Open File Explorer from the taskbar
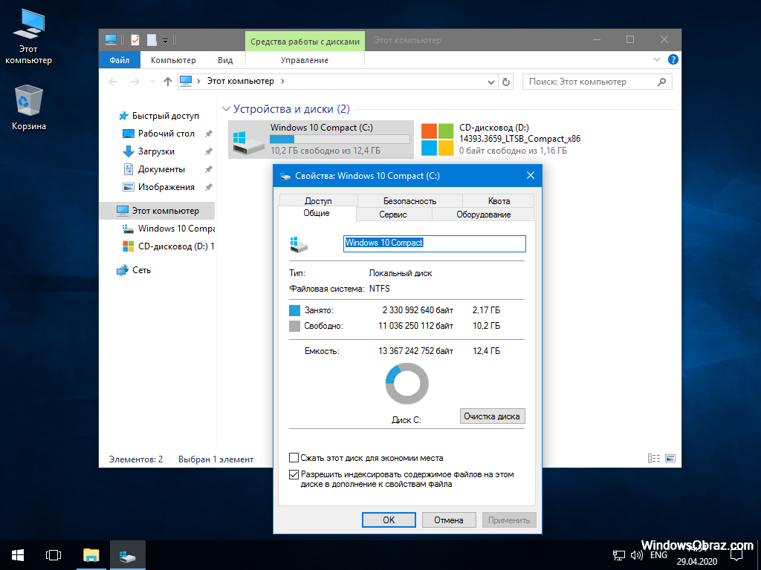Image resolution: width=761 pixels, height=570 pixels. coord(91,554)
